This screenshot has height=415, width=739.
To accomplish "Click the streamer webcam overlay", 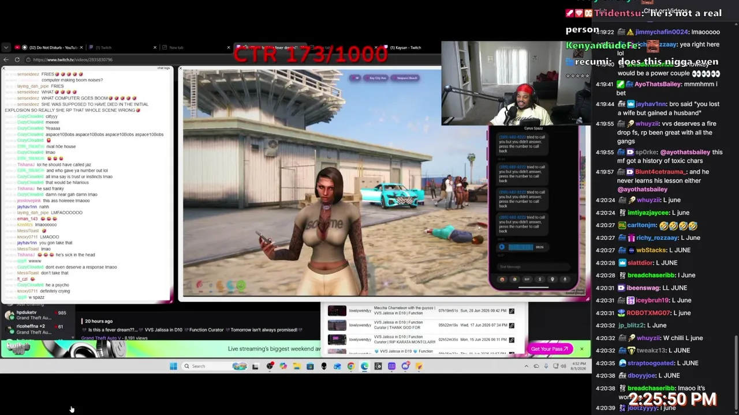I will [515, 83].
